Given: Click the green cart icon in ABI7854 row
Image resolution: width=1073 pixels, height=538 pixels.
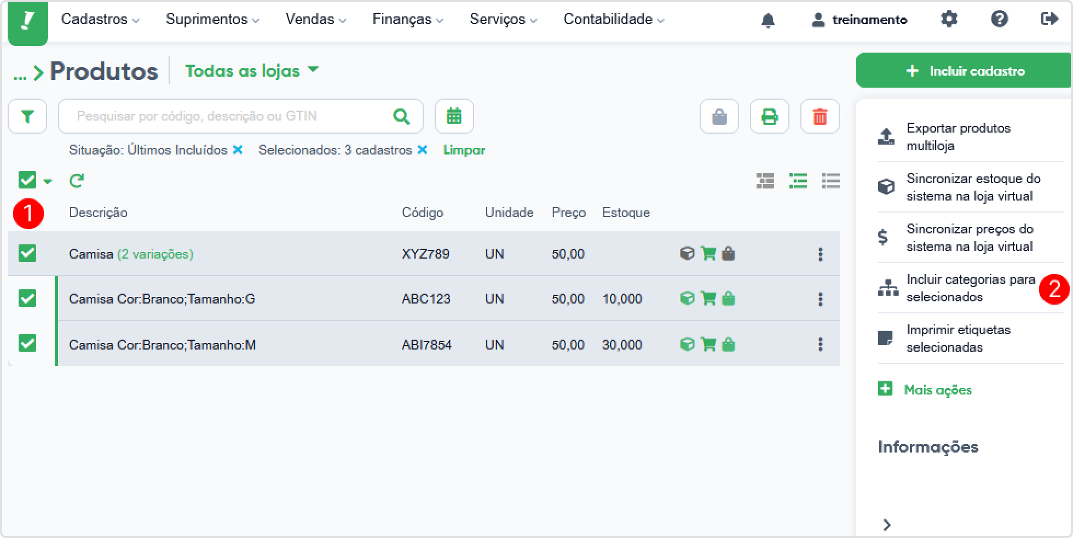Looking at the screenshot, I should click(x=708, y=344).
